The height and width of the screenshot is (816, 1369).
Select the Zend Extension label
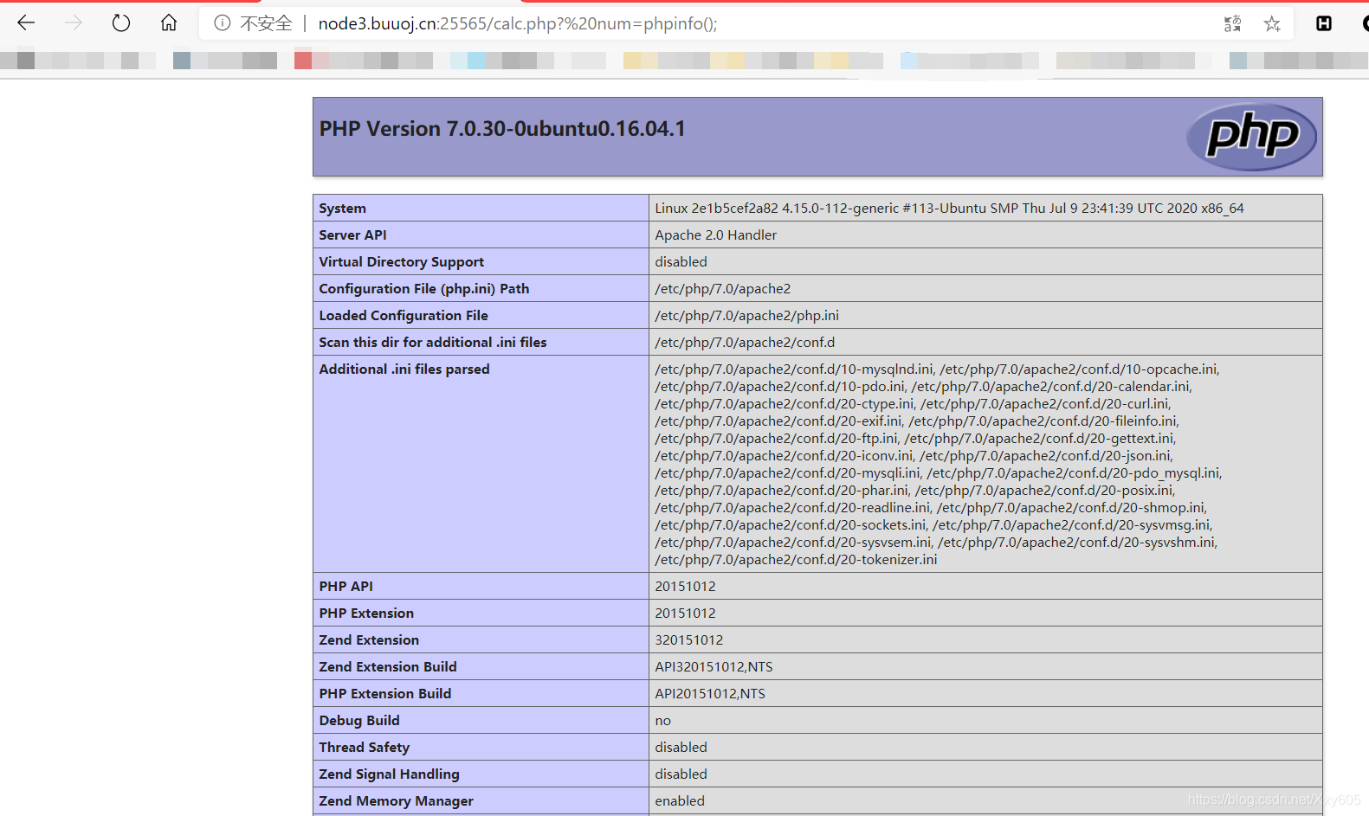(369, 640)
